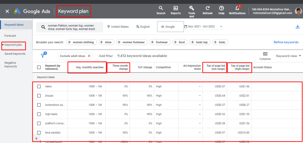Click the Google search network box
This screenshot has height=143, width=303.
pos(170,27)
